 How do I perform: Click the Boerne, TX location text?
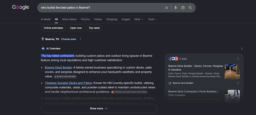click(x=52, y=39)
